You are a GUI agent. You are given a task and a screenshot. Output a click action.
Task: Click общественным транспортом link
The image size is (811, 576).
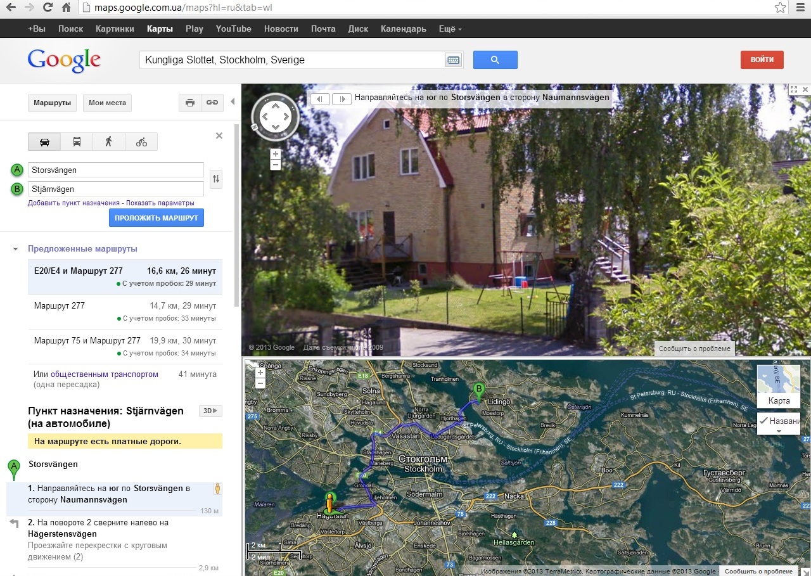(x=105, y=374)
